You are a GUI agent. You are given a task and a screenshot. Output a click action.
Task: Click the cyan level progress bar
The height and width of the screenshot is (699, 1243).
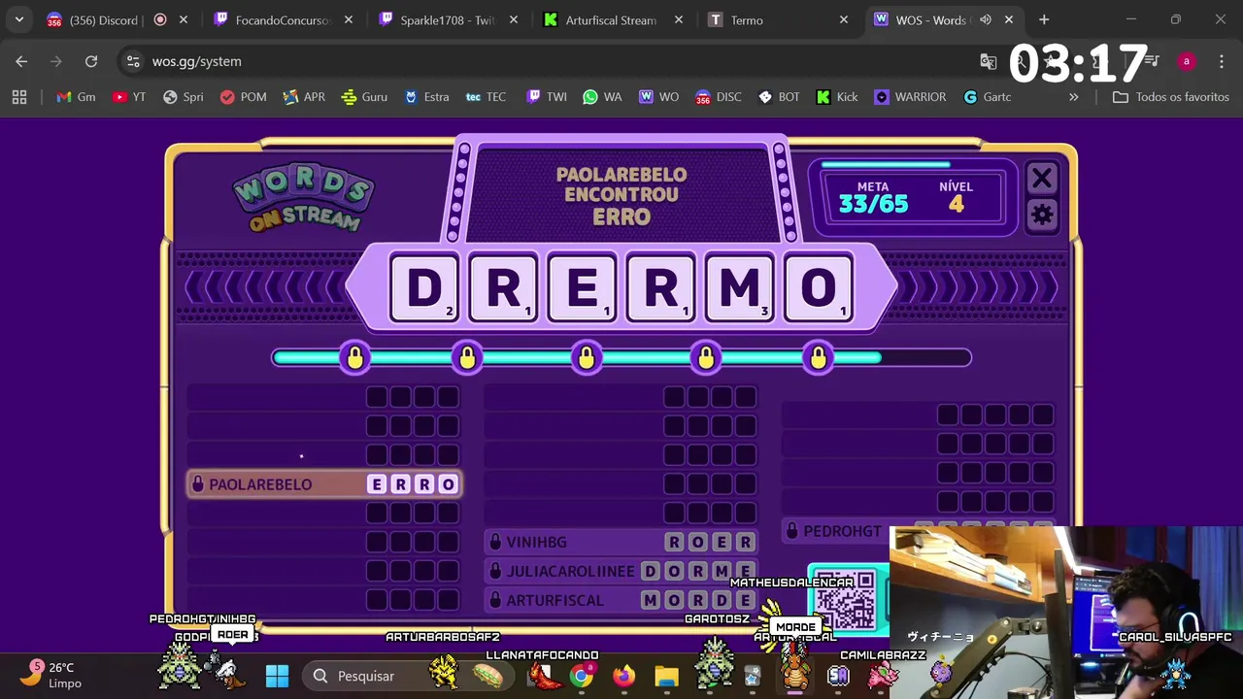click(x=621, y=357)
